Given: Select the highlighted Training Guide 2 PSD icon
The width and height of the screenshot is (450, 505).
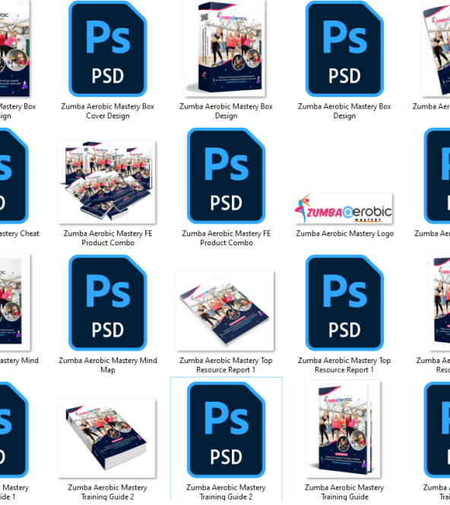Looking at the screenshot, I should click(x=226, y=430).
